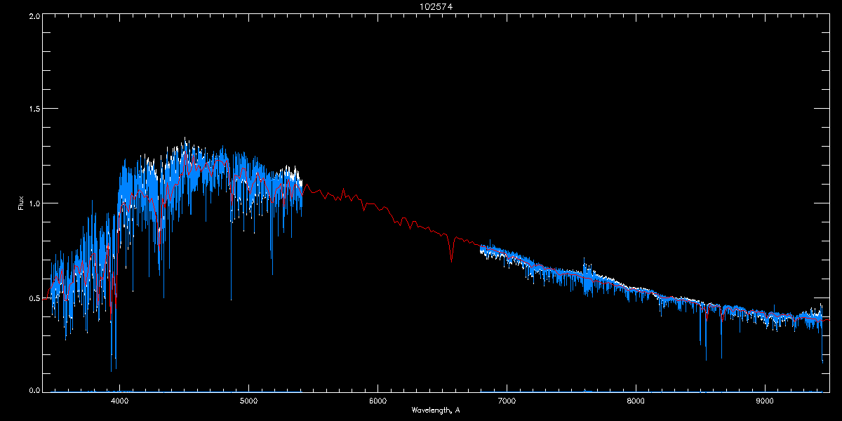Screen dimensions: 842x421
Task: Click the 'Wavelength, A' axis label
Action: (435, 410)
